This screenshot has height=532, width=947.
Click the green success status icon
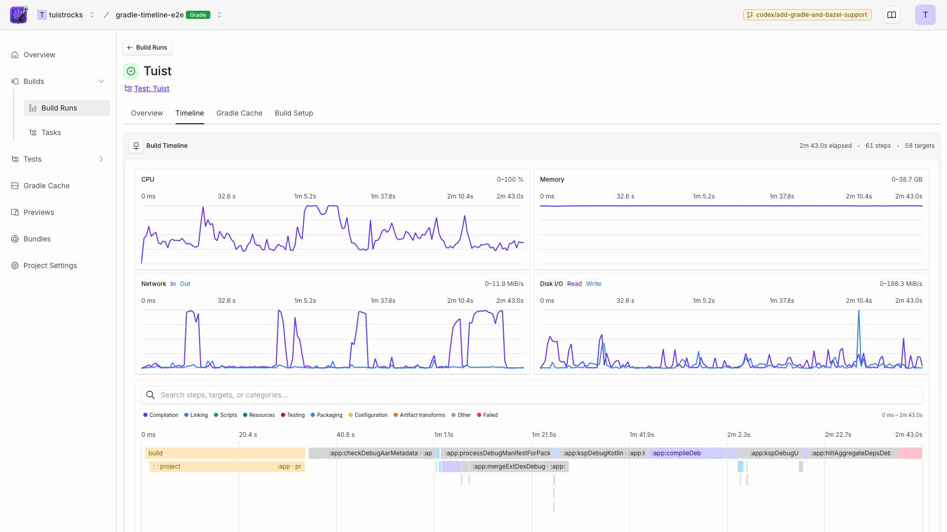[131, 71]
